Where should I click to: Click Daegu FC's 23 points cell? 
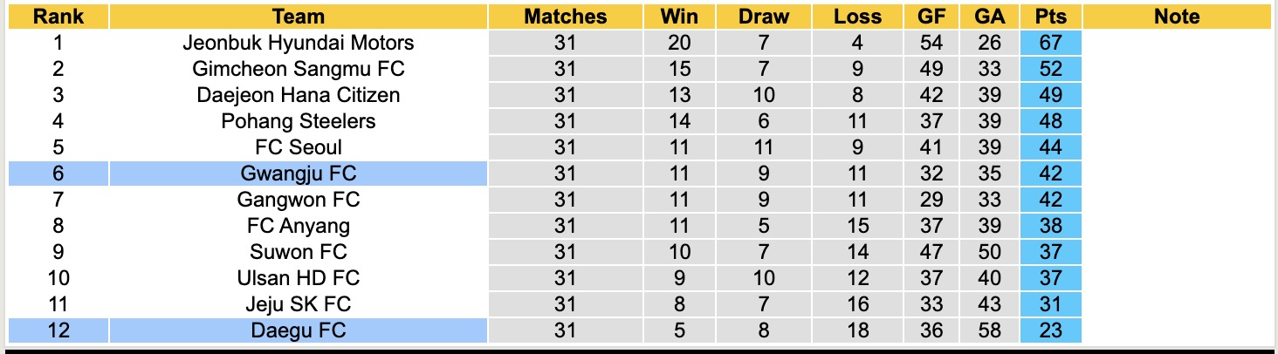(x=1050, y=330)
